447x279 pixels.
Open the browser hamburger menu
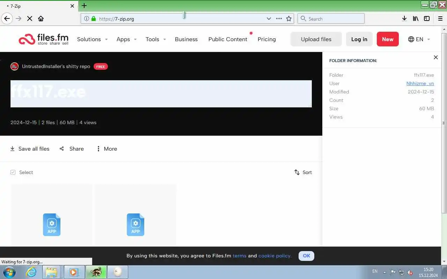point(440,18)
